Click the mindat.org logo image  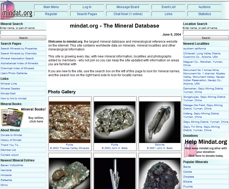(17, 10)
